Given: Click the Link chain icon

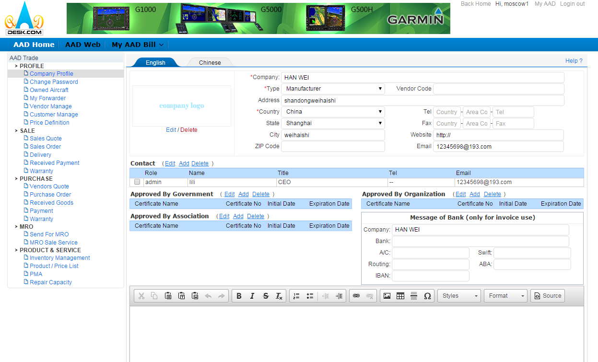Looking at the screenshot, I should point(356,296).
